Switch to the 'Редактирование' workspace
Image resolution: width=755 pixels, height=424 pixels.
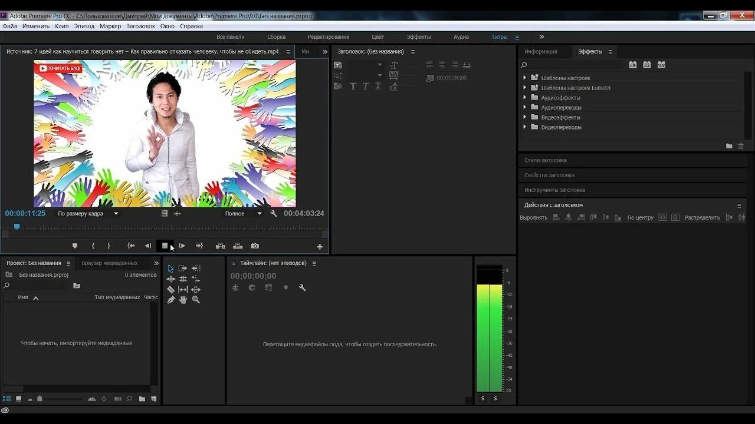(329, 37)
